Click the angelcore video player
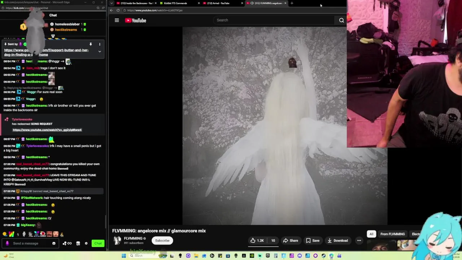This screenshot has height=260, width=462. (285, 126)
